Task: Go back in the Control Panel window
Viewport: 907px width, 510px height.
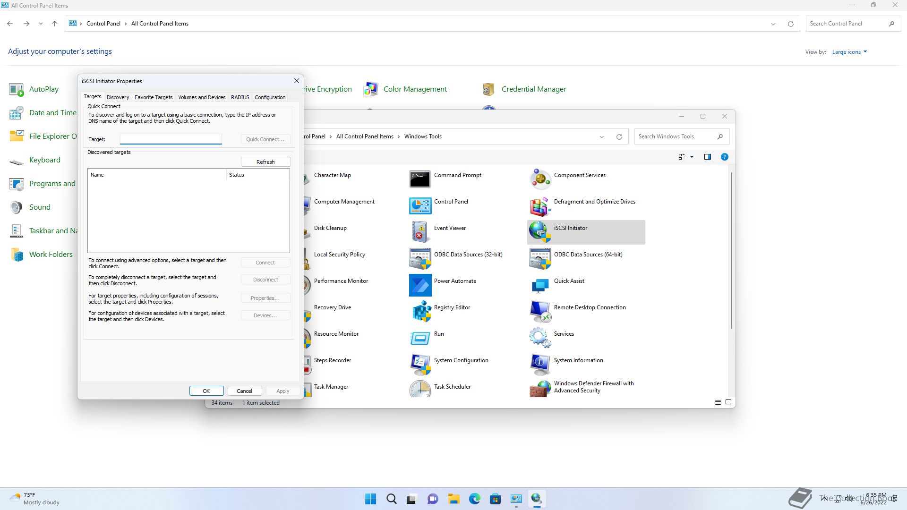Action: click(x=10, y=24)
